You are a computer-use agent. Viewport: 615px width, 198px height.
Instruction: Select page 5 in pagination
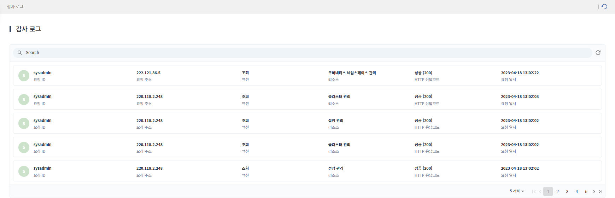click(x=586, y=192)
